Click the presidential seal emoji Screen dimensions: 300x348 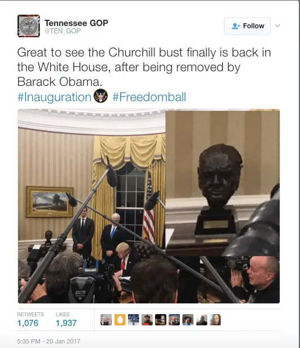101,96
